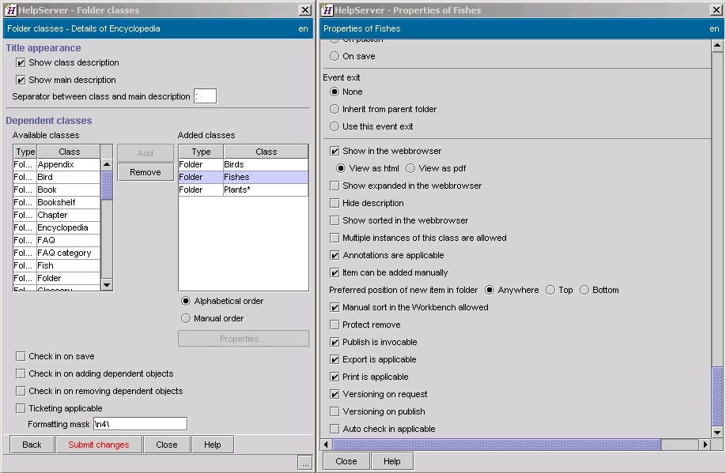This screenshot has width=726, height=473.
Task: Click the 'en' language indicator on Folder classes header
Action: click(x=303, y=28)
